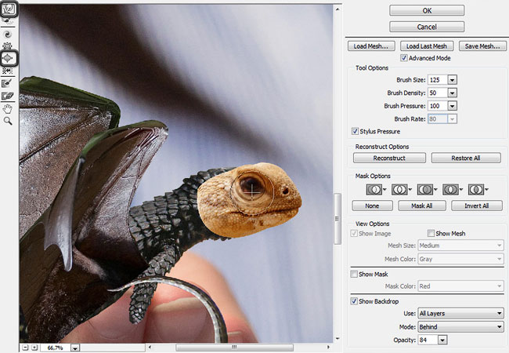The width and height of the screenshot is (509, 353).
Task: Click the Brush Density value field
Action: [438, 93]
